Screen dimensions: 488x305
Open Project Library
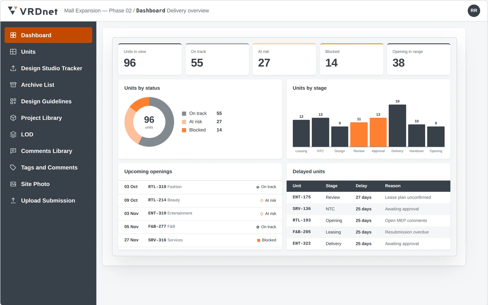(x=48, y=118)
